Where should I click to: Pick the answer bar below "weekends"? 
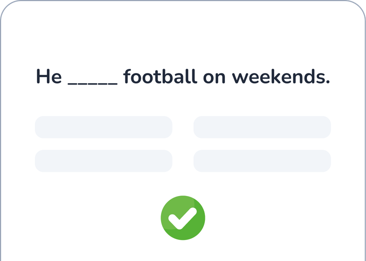262,127
